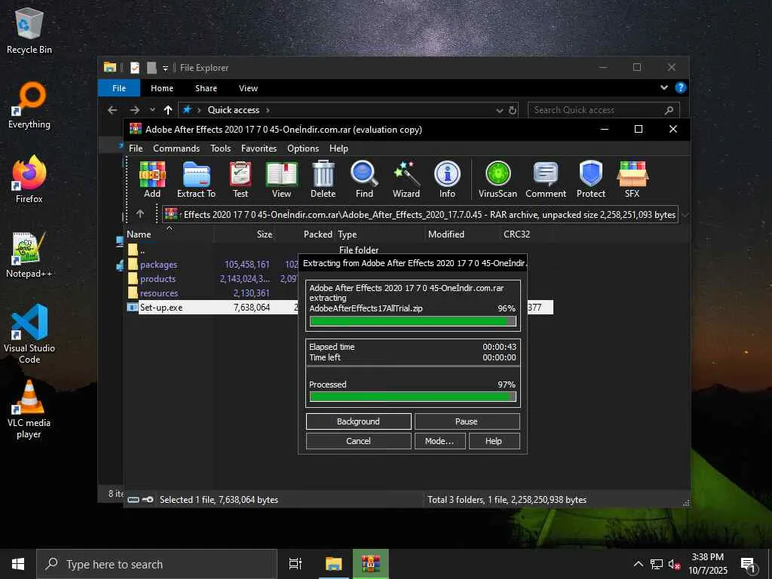Viewport: 772px width, 579px height.
Task: Click the Processed progress bar at 97%
Action: [412, 397]
